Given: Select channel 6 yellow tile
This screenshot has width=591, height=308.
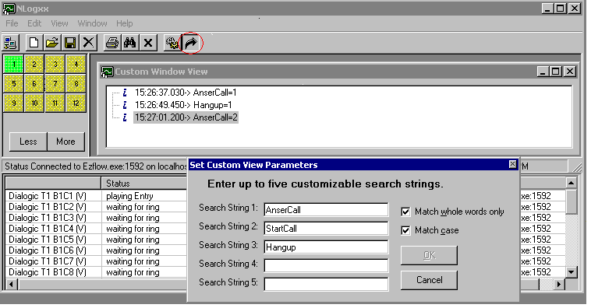Looking at the screenshot, I should (34, 83).
